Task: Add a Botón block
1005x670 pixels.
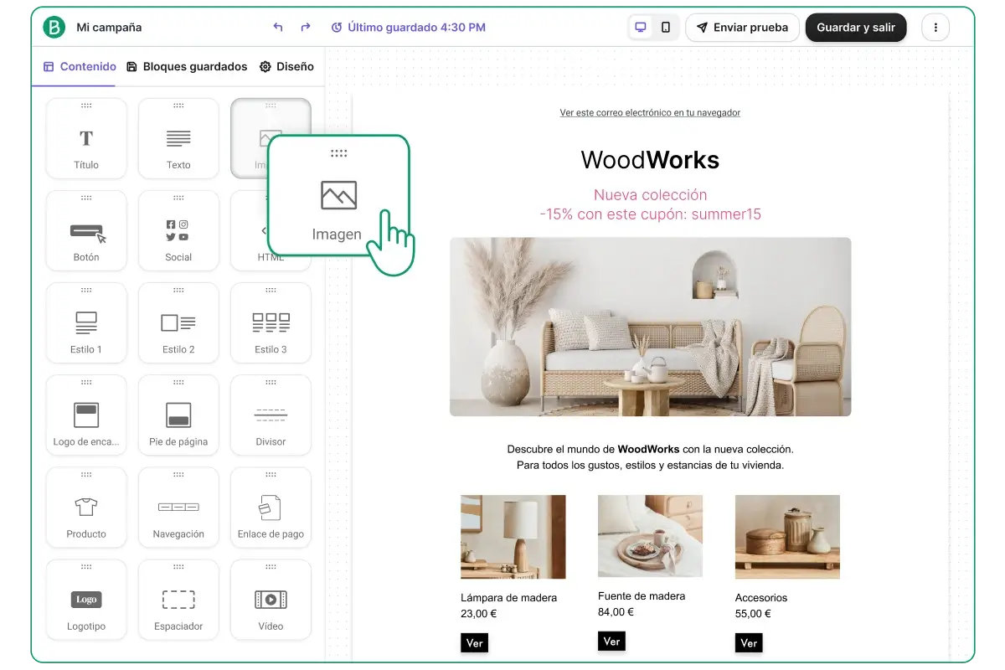Action: (86, 231)
